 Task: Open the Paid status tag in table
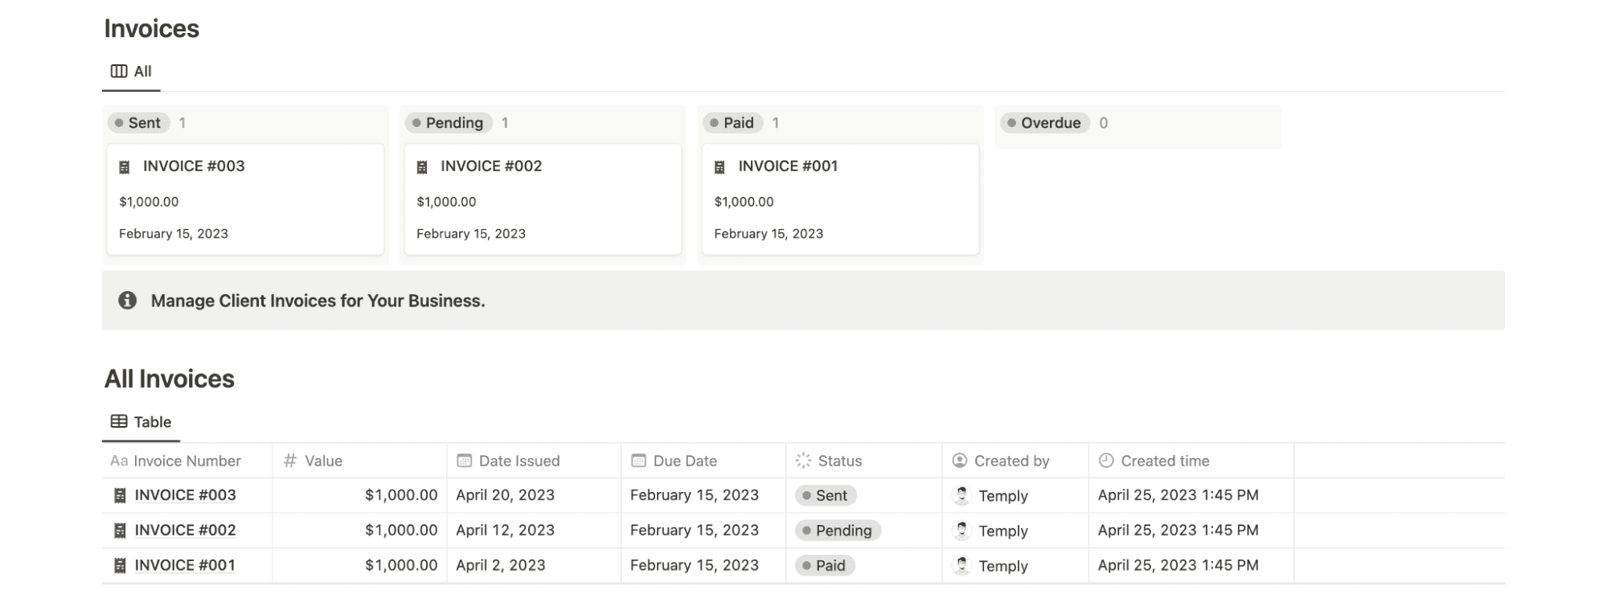click(x=825, y=566)
